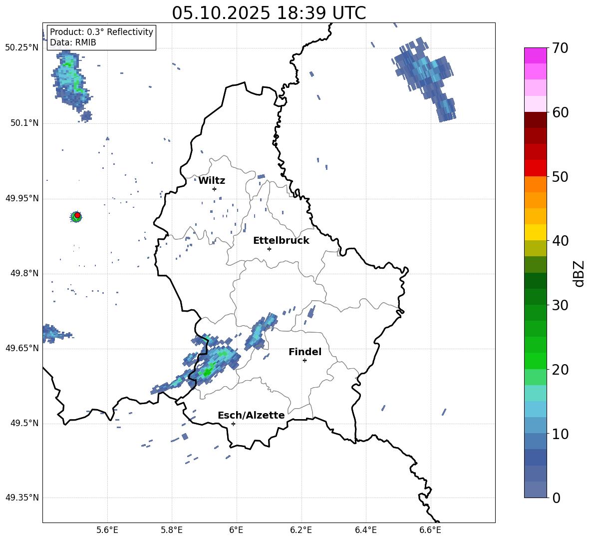The image size is (591, 540).
Task: Click the 6°E longitude label
Action: (x=236, y=530)
